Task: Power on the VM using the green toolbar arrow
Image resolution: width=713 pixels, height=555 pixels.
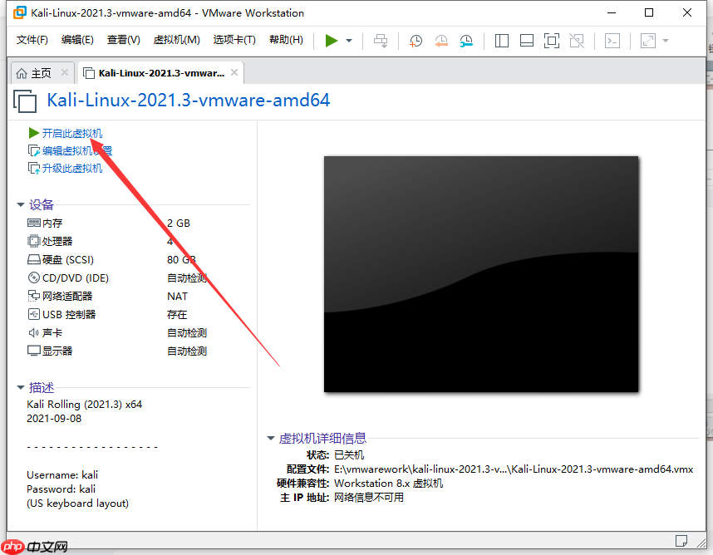Action: pyautogui.click(x=330, y=39)
